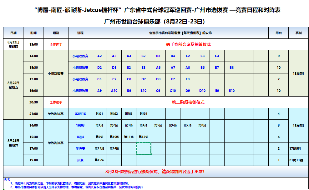Image resolution: width=309 pixels, height=190 pixels.
Task: Click the 第12场 cell in 8进4 row
Action: pyautogui.click(x=144, y=137)
